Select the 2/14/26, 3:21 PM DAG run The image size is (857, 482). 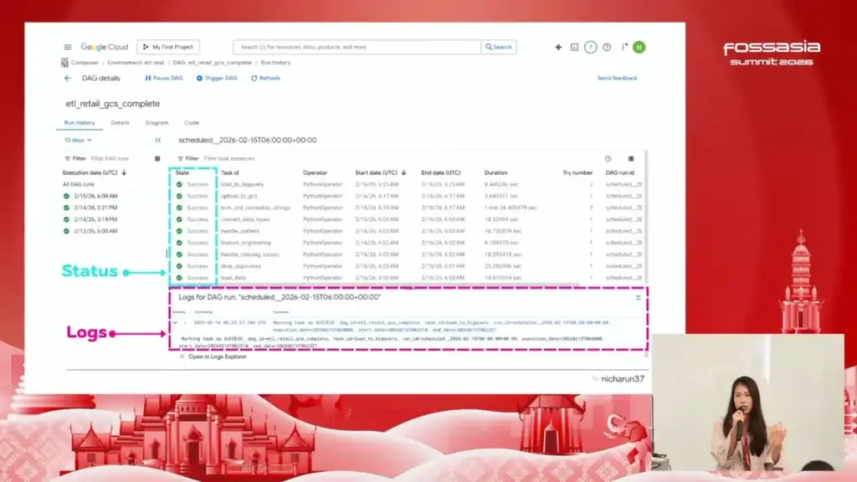coord(94,208)
